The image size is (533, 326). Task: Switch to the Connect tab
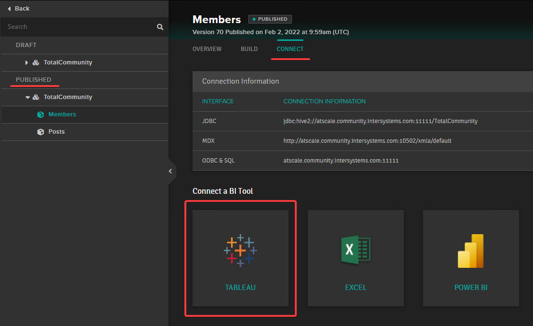[x=290, y=49]
